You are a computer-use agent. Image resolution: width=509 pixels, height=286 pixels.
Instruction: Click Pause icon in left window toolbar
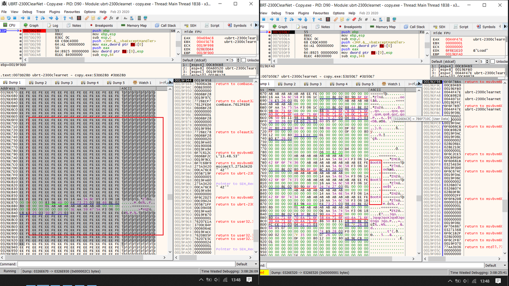click(29, 18)
